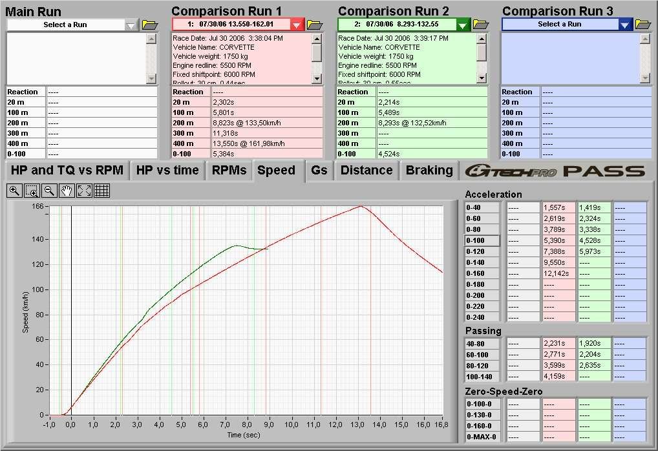This screenshot has width=658, height=451.
Task: Expand the blue Comparison Run 3 dropdown
Action: pos(624,25)
